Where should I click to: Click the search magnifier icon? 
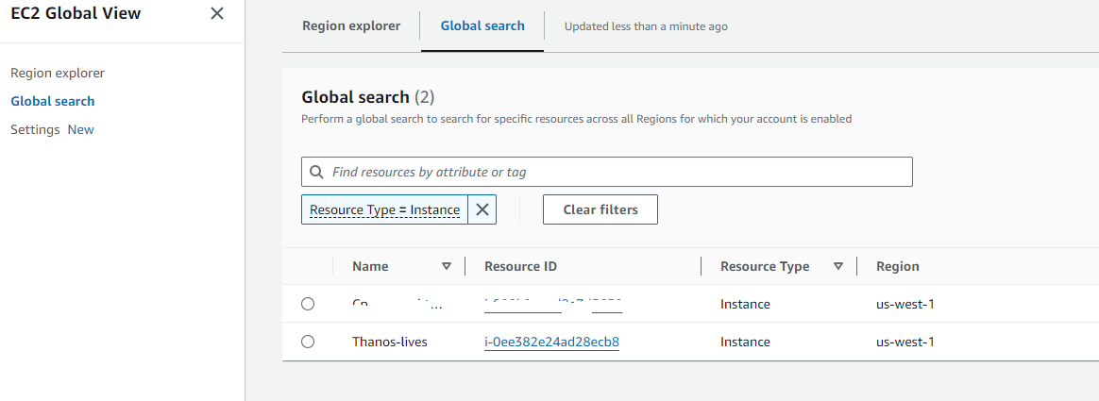click(x=316, y=172)
